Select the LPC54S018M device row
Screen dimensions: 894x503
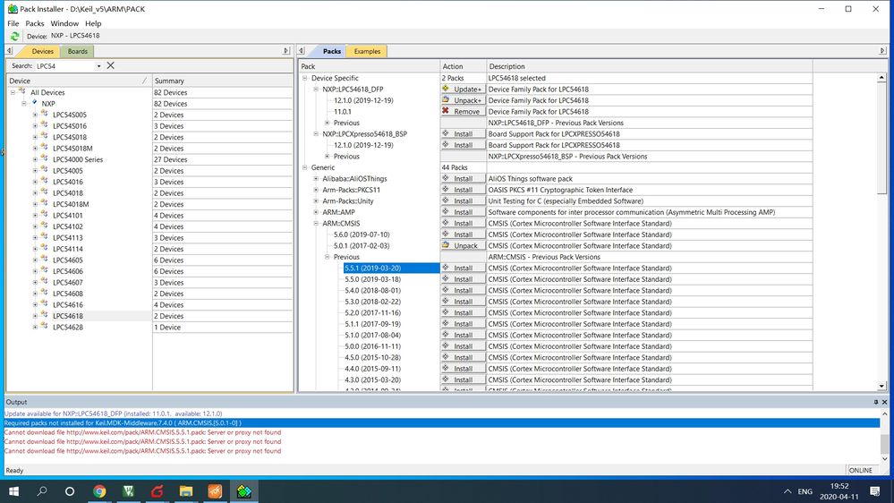pos(149,149)
